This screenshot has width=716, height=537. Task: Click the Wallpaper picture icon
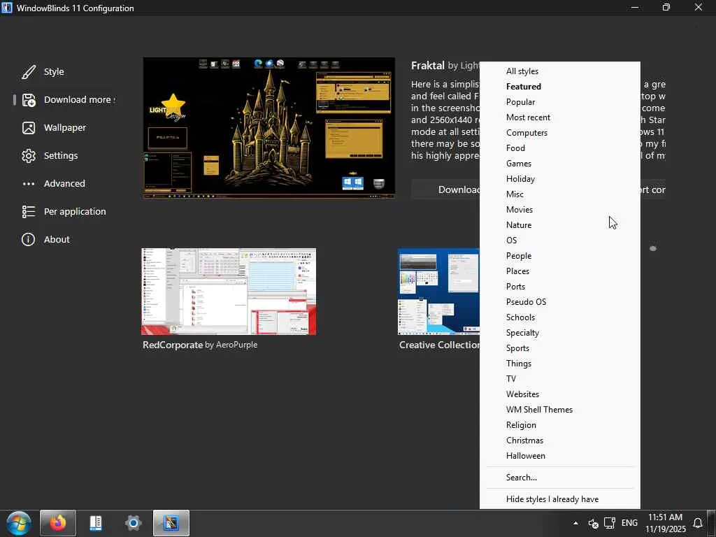coord(28,128)
